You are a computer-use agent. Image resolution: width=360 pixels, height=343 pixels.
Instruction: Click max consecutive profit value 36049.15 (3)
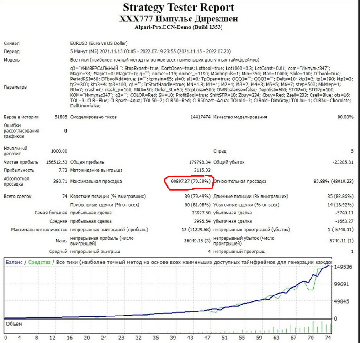coord(197,241)
